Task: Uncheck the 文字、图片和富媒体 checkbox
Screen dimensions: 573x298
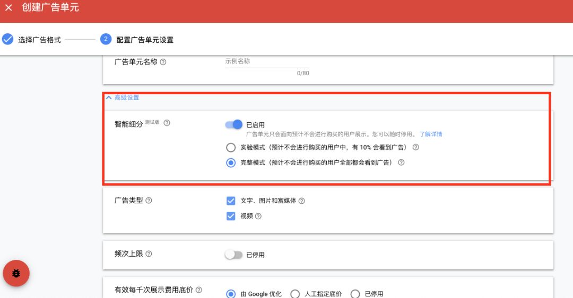Action: tap(231, 201)
